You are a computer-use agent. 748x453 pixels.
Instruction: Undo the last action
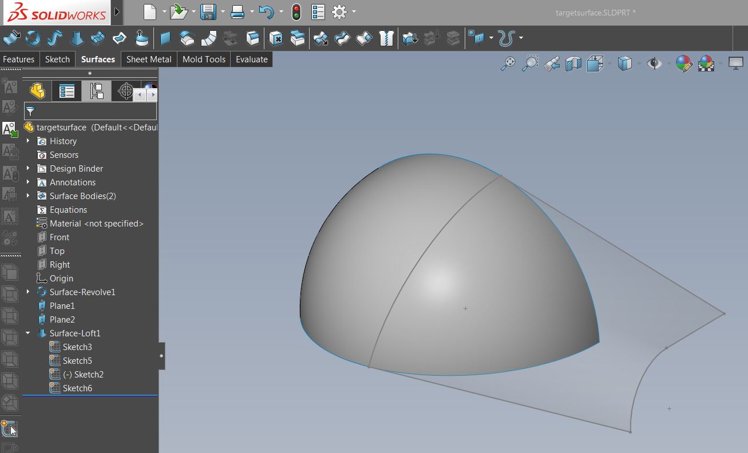click(266, 11)
